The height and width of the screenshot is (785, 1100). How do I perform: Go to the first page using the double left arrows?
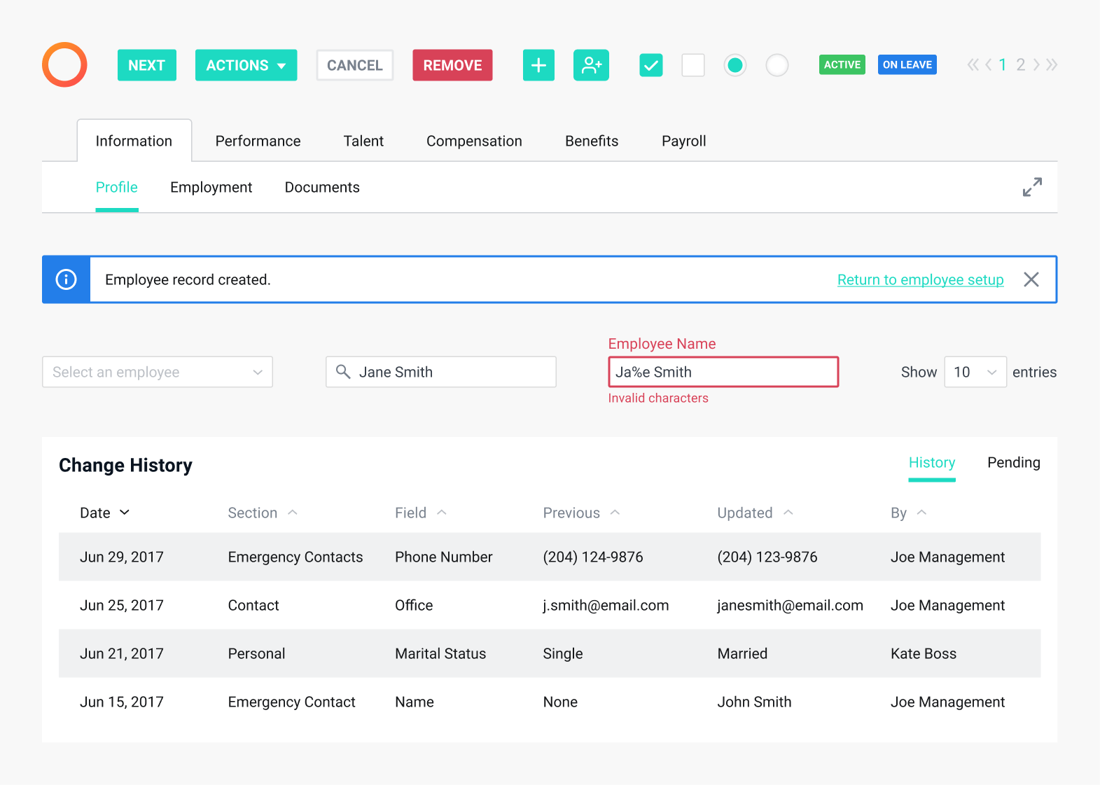973,65
